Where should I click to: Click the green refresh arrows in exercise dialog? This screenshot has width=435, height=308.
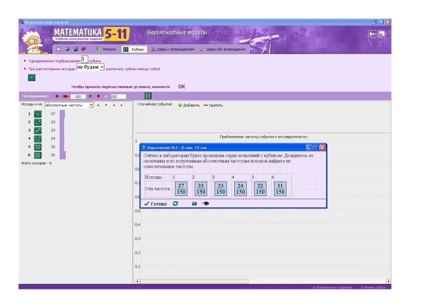[x=175, y=204]
